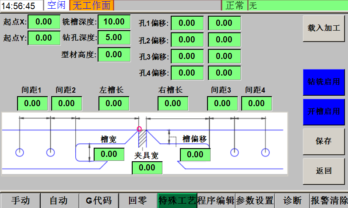This screenshot has height=208, width=348.
Task: Open the 参数设置 tab
Action: [255, 201]
